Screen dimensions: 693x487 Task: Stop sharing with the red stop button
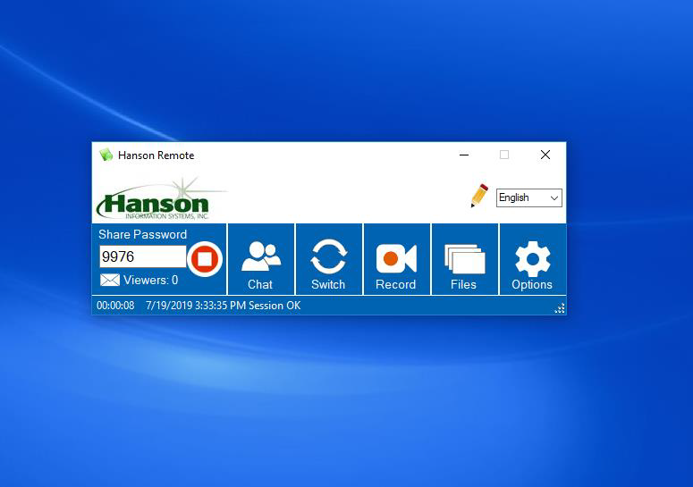[205, 259]
